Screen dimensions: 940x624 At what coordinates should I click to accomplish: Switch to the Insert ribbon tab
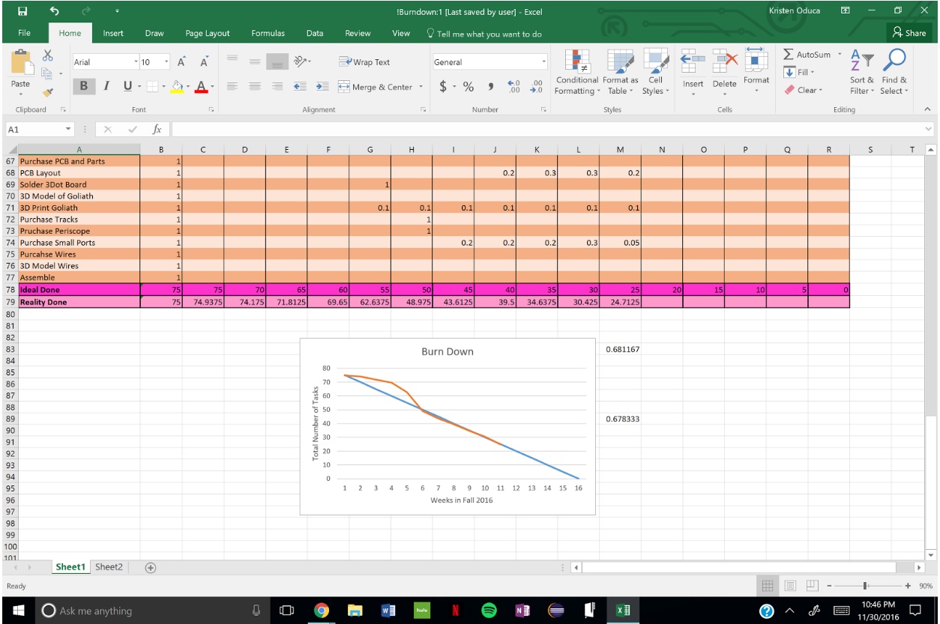point(113,33)
